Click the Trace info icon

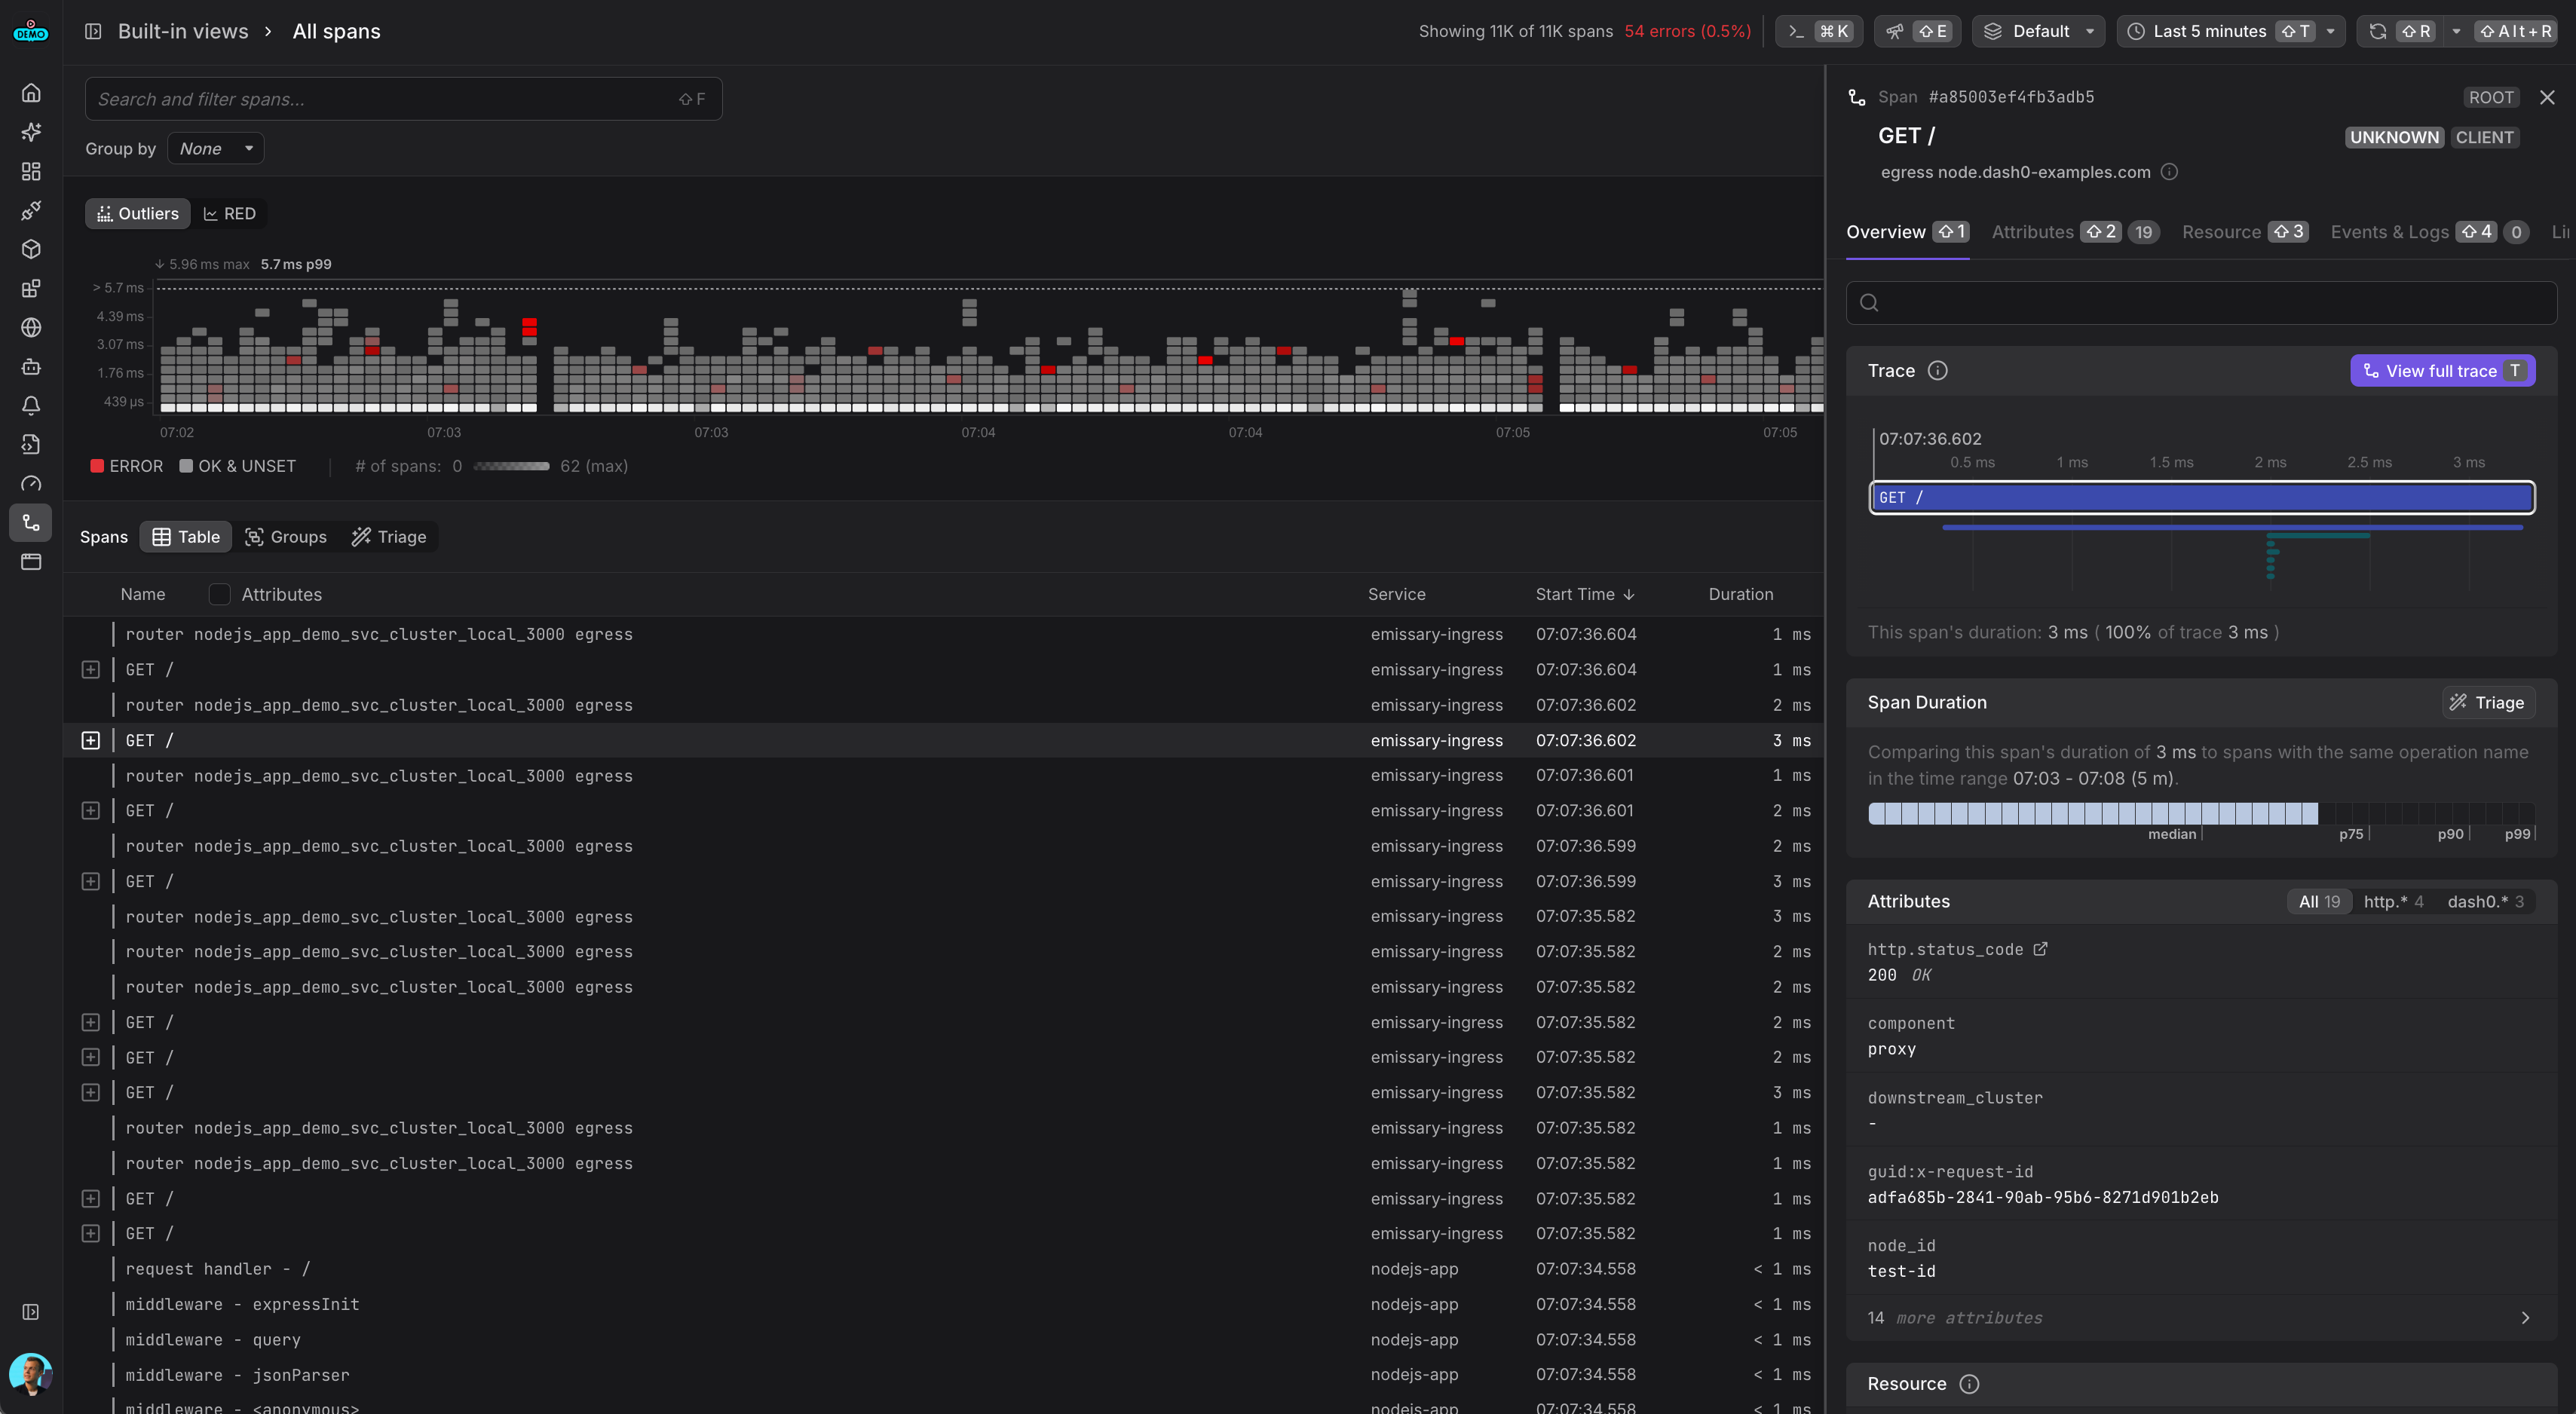click(x=1937, y=371)
